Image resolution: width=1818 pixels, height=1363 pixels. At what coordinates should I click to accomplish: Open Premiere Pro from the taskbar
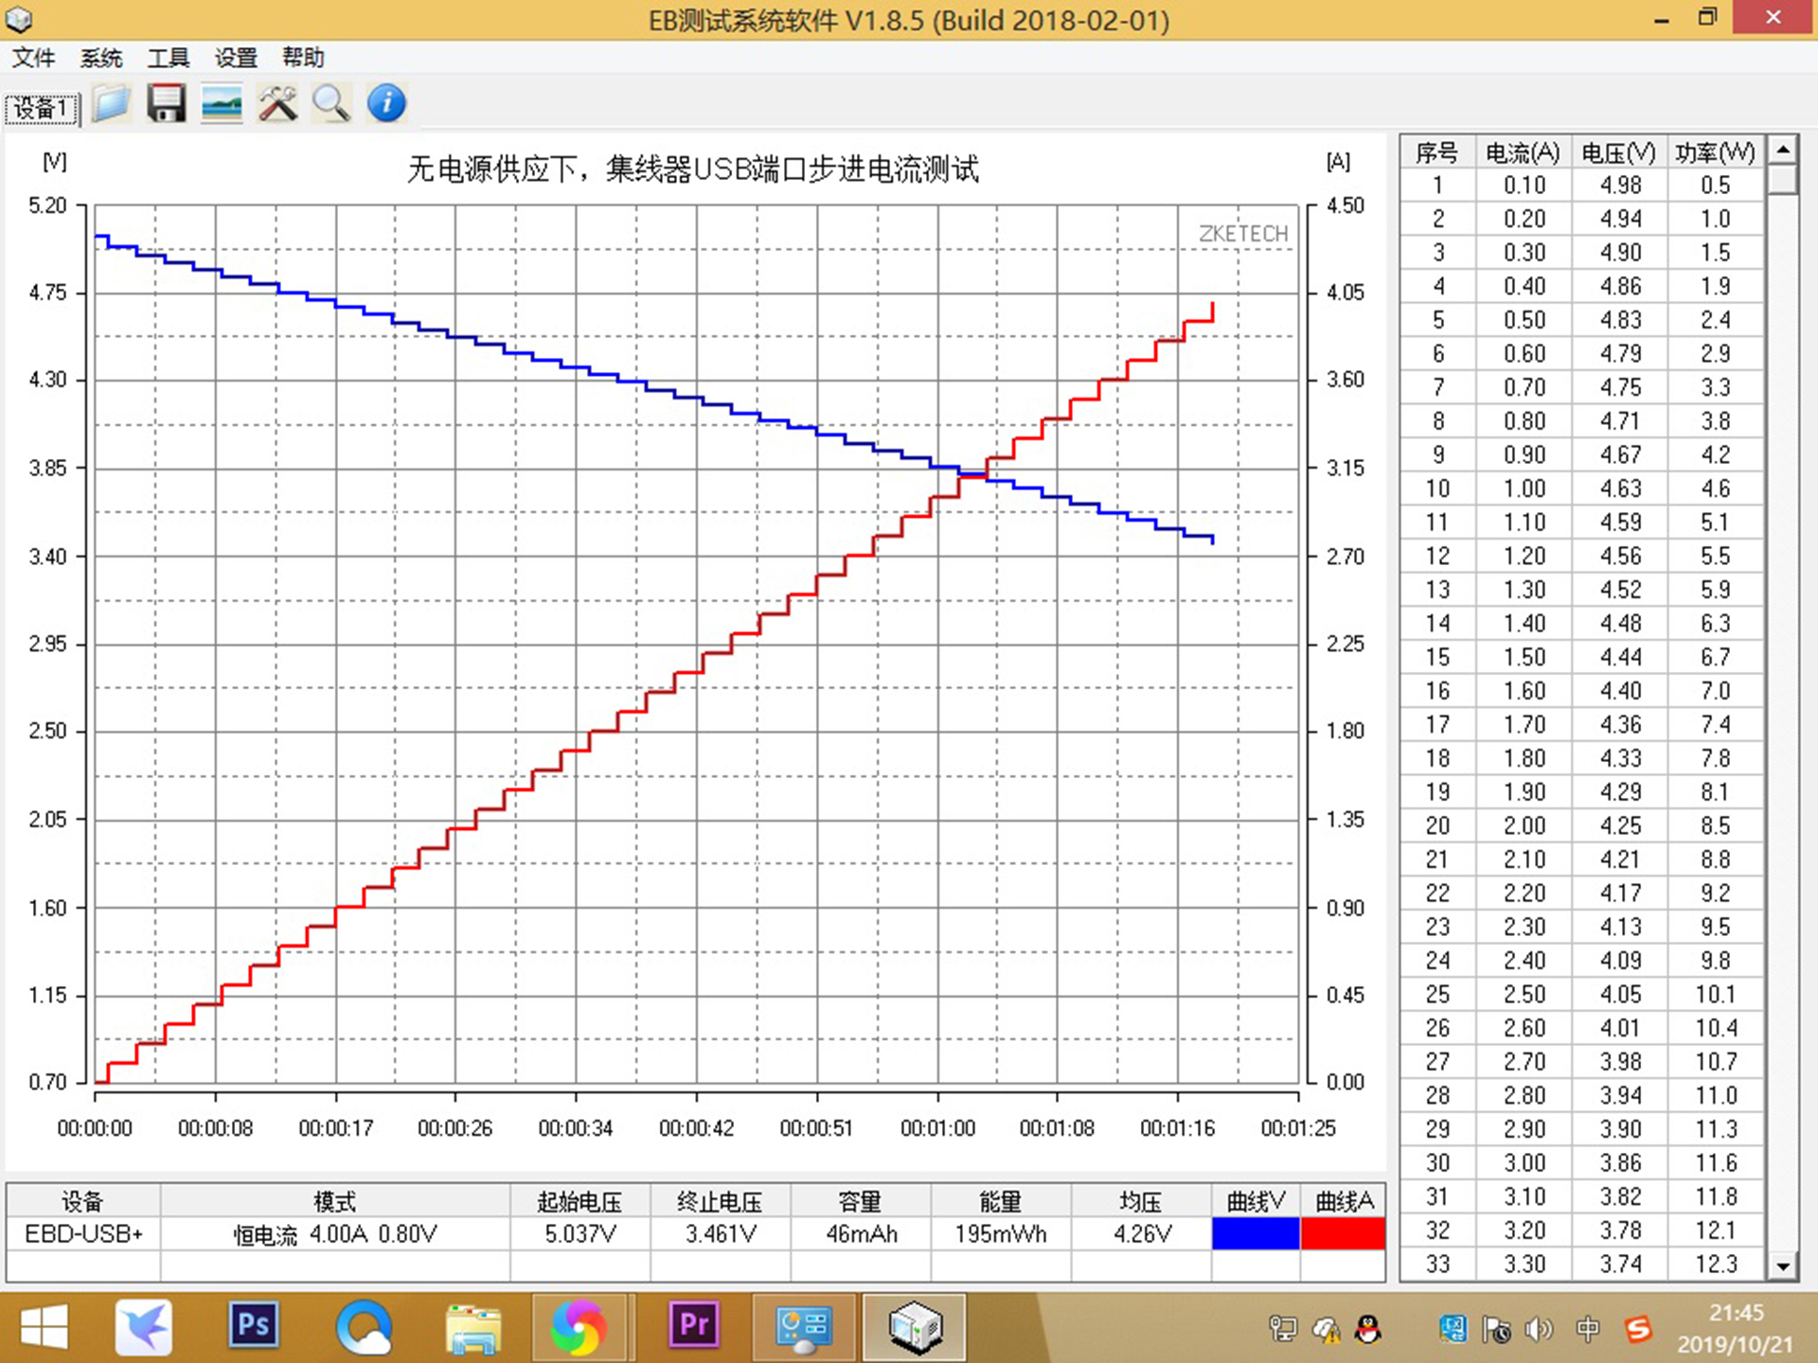[x=694, y=1325]
